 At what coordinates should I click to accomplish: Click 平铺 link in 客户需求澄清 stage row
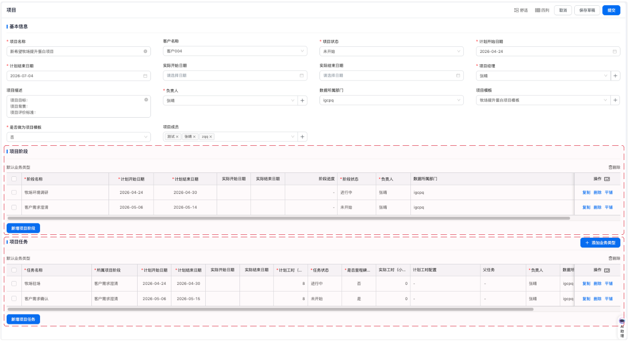click(x=609, y=207)
